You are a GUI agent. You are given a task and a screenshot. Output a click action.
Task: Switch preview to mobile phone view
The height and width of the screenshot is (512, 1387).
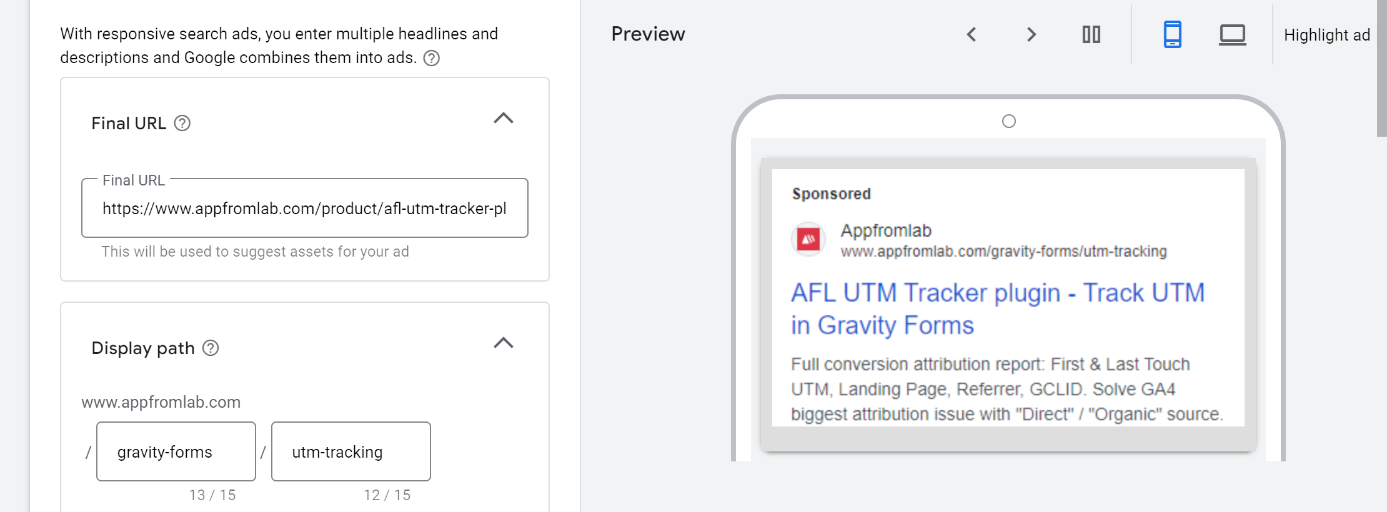tap(1173, 34)
